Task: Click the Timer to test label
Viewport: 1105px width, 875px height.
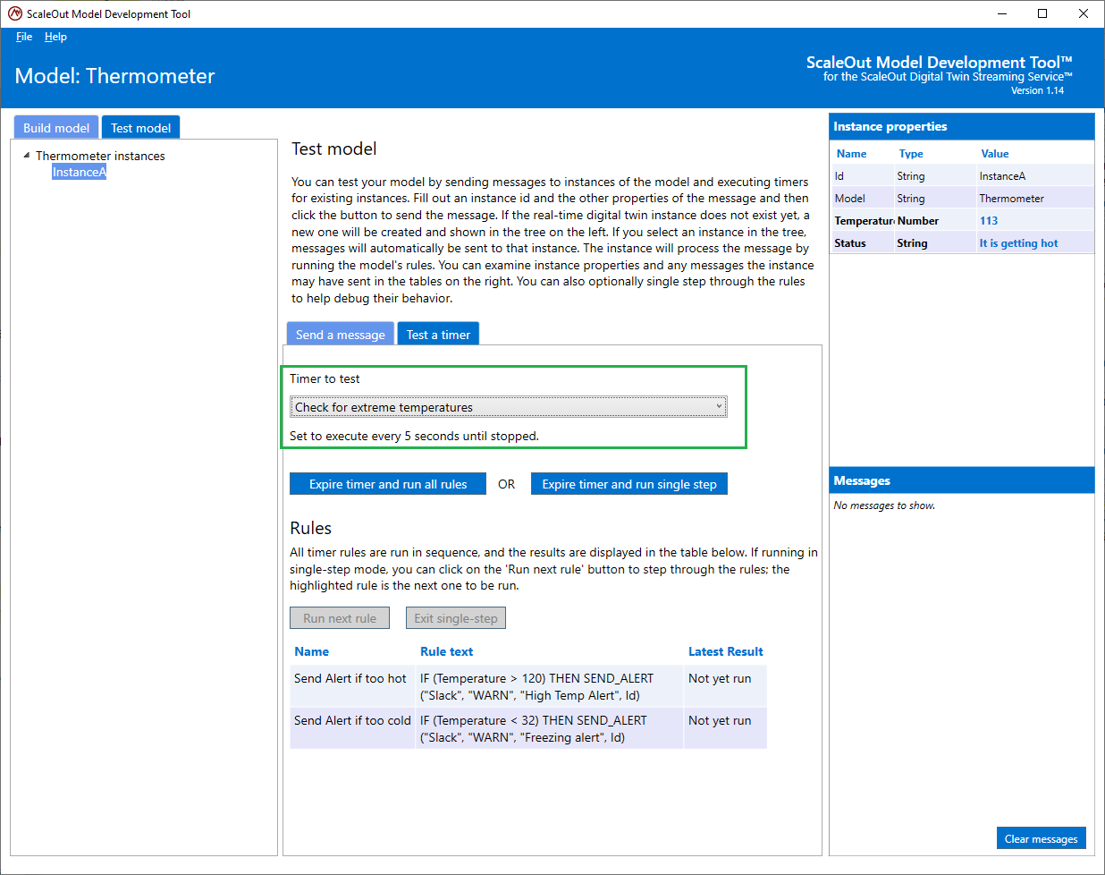Action: pyautogui.click(x=325, y=378)
